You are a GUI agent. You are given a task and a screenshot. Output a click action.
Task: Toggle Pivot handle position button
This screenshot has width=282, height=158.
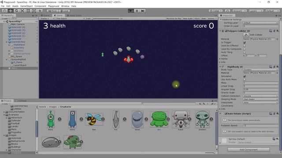click(52, 11)
